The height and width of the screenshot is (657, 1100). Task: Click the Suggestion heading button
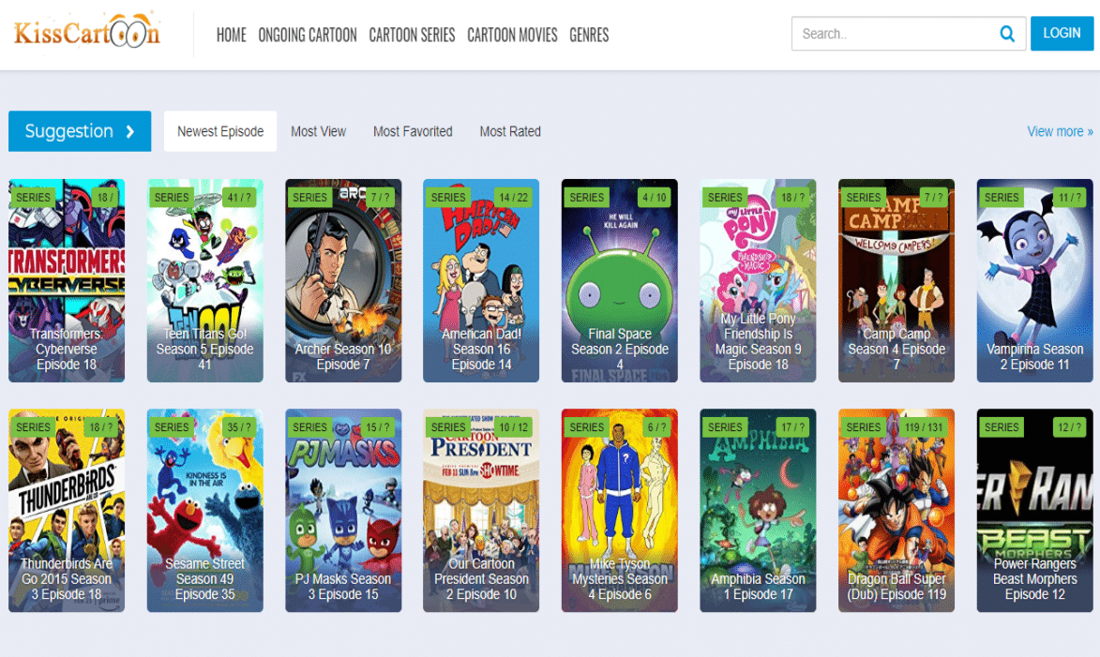tap(80, 131)
